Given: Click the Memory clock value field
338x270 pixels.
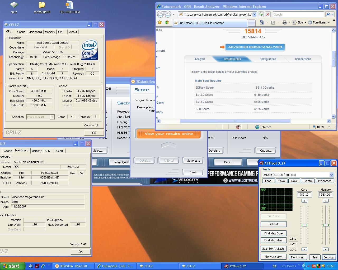Looking at the screenshot, I should (x=325, y=195).
